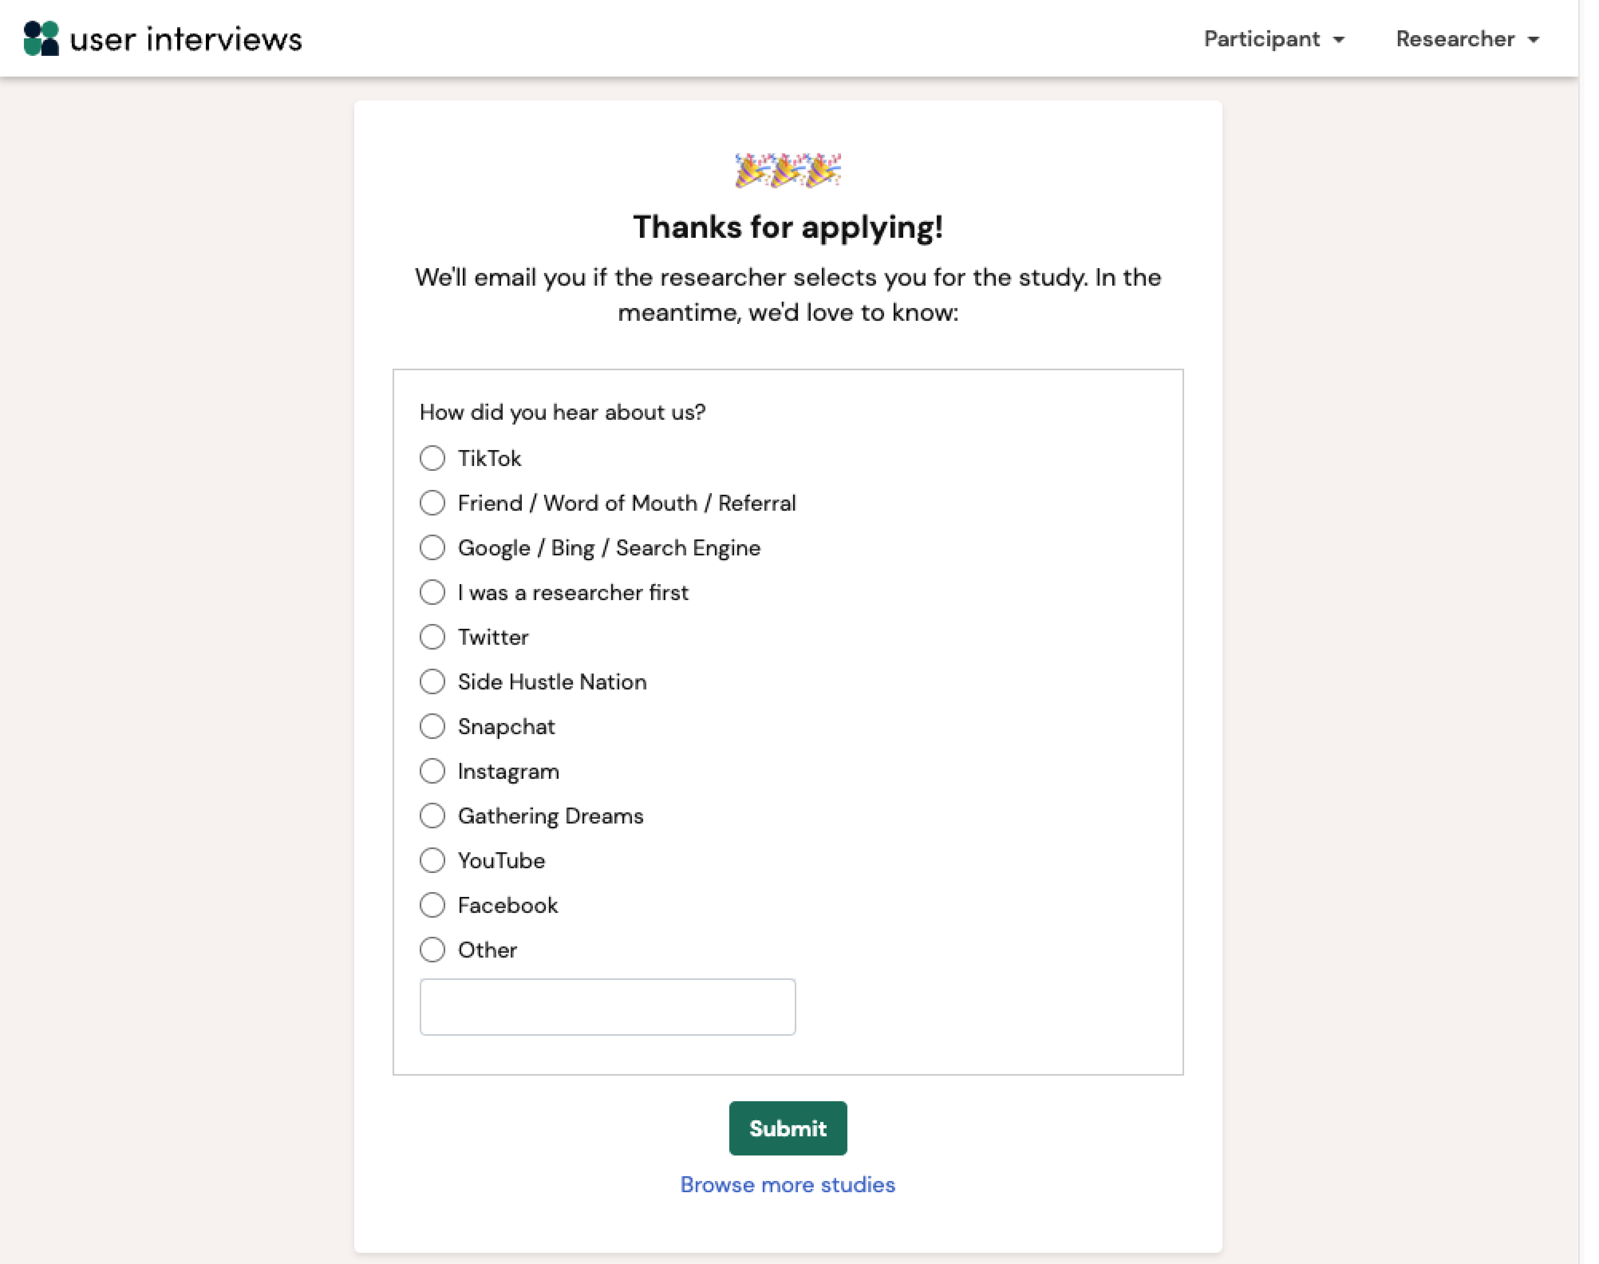Click the User Interviews logo icon

click(41, 38)
